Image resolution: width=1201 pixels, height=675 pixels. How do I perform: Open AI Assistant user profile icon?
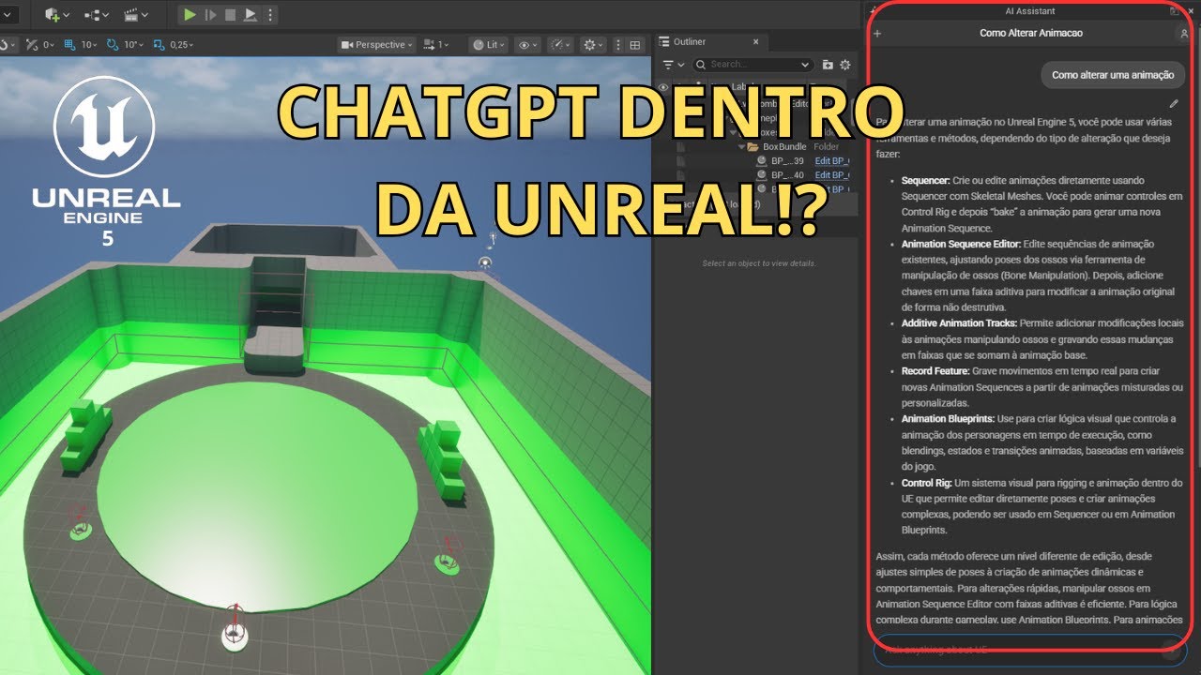click(x=1183, y=34)
